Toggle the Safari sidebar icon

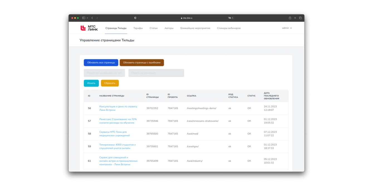click(x=84, y=18)
